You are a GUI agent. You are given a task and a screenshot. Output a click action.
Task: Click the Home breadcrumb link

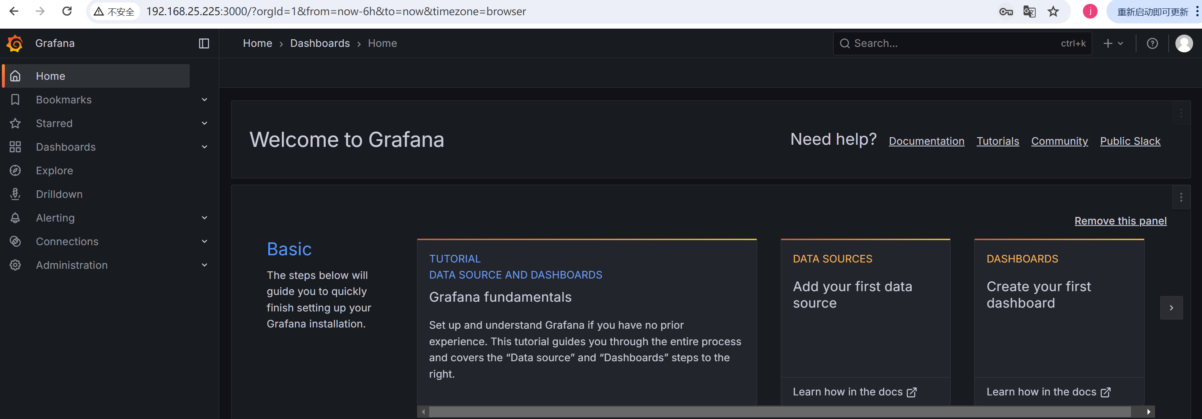click(257, 43)
